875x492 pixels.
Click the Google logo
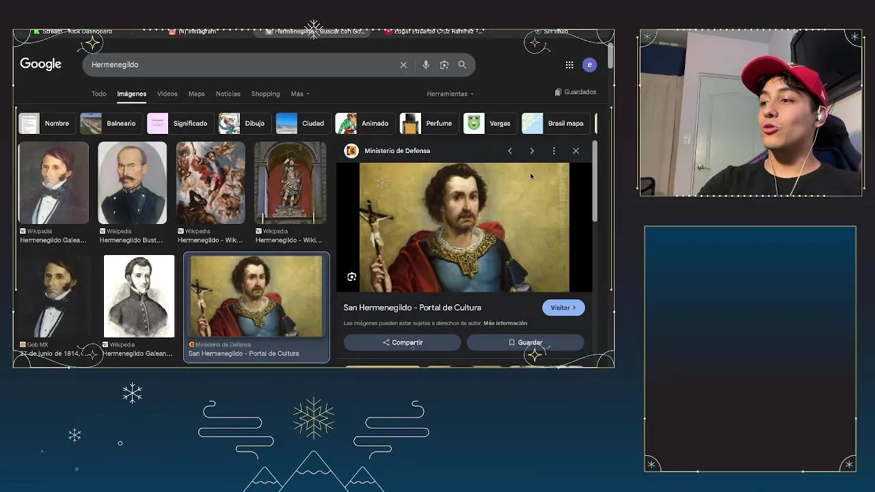click(x=40, y=64)
